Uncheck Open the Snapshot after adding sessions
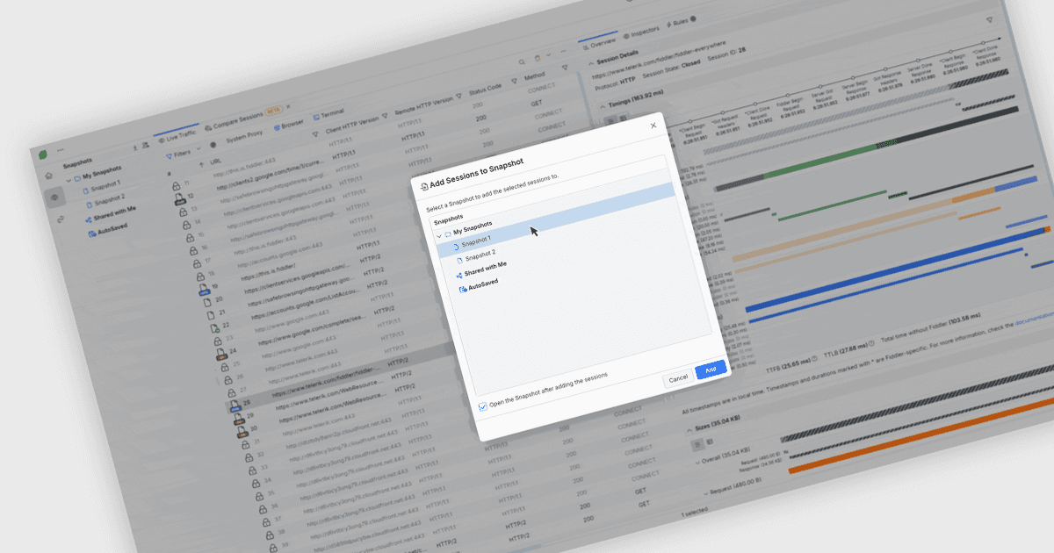 482,406
